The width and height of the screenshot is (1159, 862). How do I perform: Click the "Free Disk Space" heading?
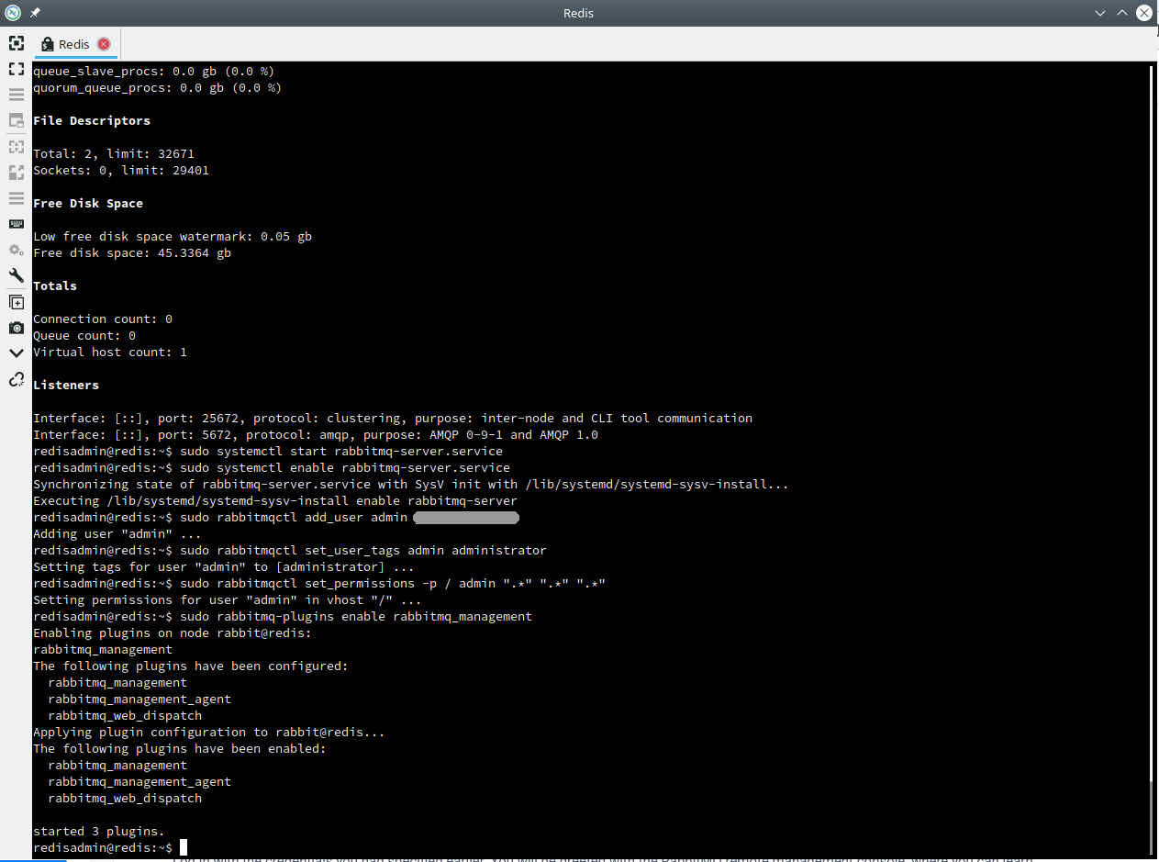pos(88,204)
